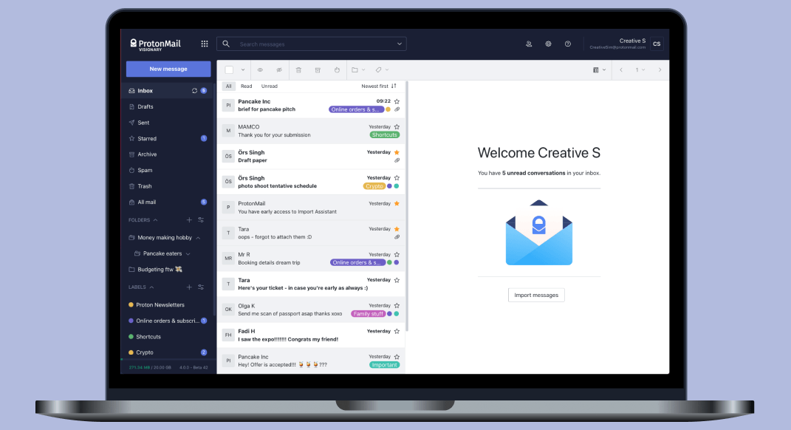The width and height of the screenshot is (791, 430).
Task: Open the contacts icon in header
Action: [x=529, y=44]
